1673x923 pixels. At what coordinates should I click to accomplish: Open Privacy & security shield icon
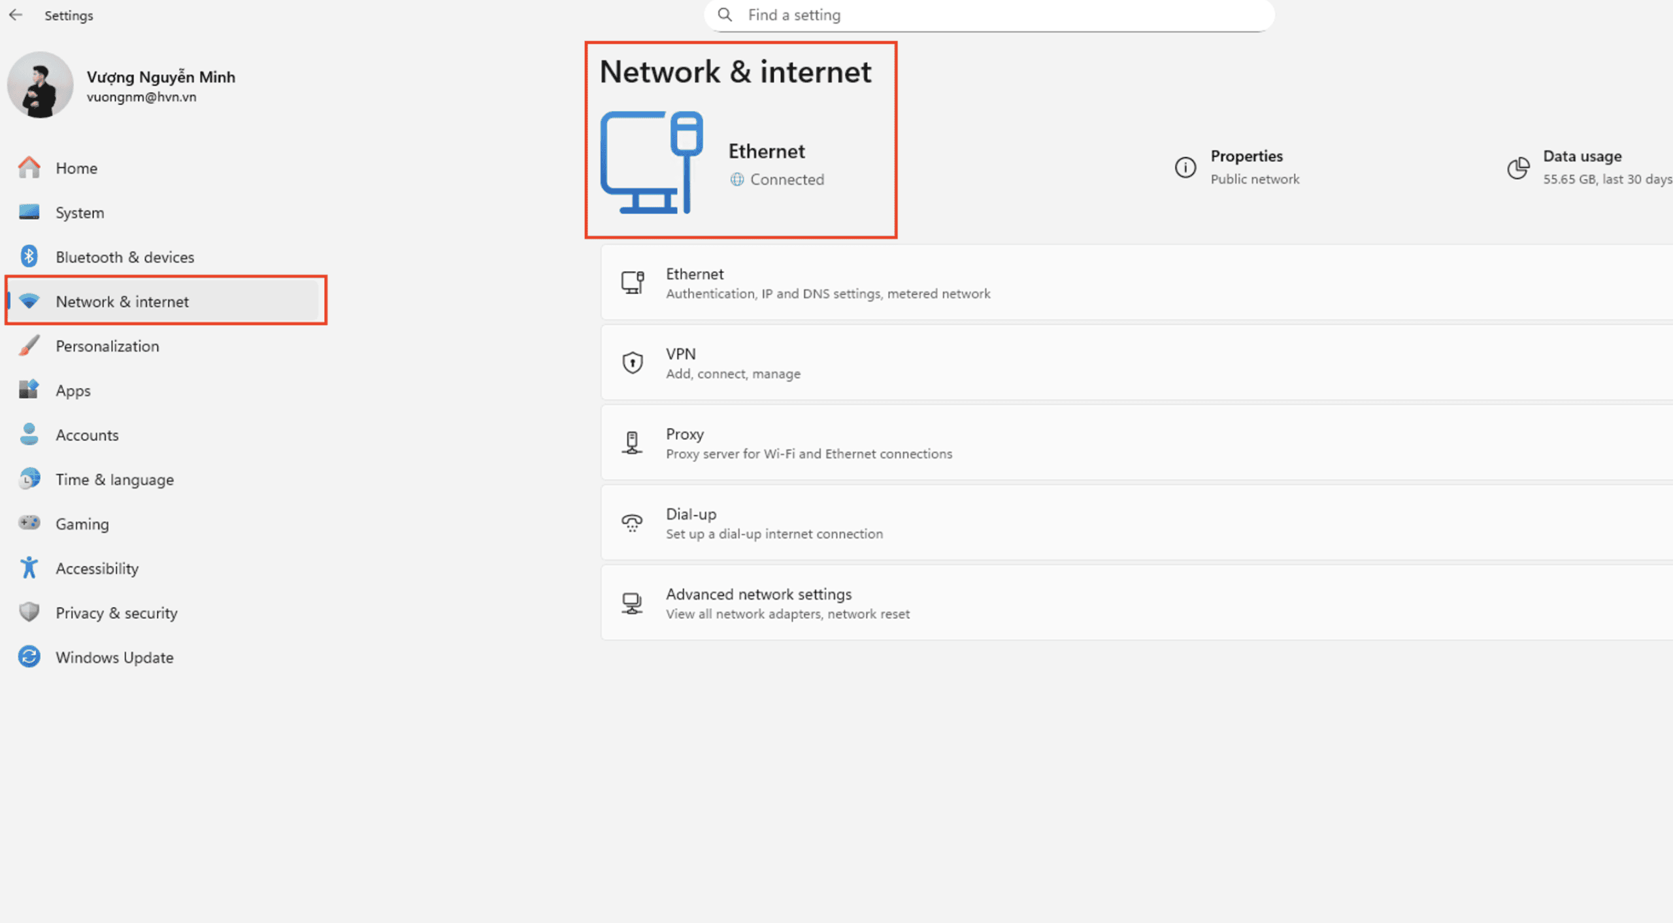[29, 613]
